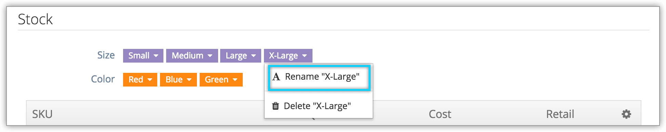
Task: Open the Large size dropdown arrow
Action: [x=253, y=56]
